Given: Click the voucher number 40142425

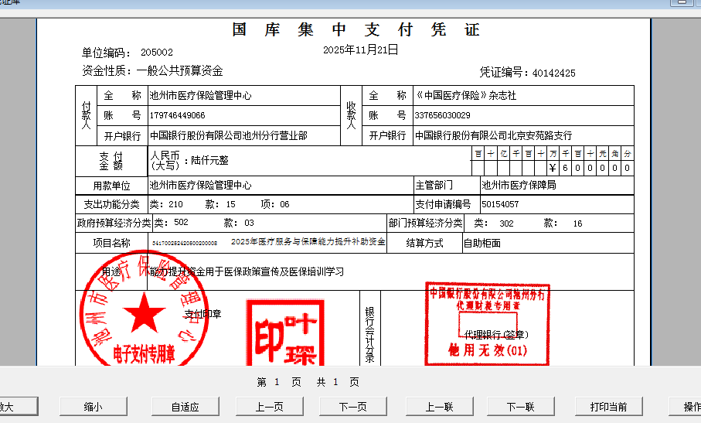Looking at the screenshot, I should (x=553, y=73).
